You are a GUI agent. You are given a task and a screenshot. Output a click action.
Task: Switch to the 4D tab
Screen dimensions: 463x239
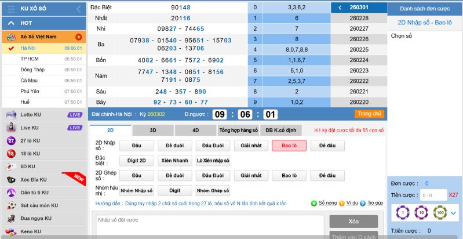(x=195, y=131)
